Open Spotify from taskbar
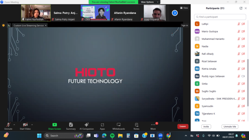Image resolution: width=249 pixels, height=140 pixels. click(112, 135)
